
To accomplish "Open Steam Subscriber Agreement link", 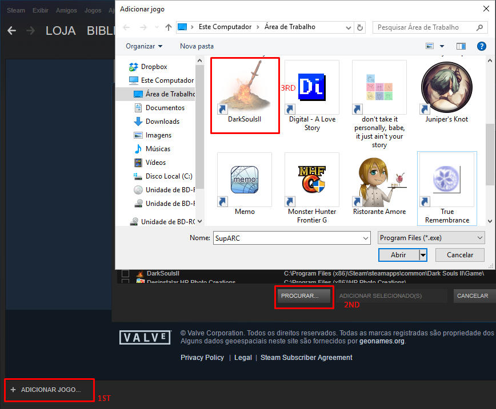I will (306, 358).
